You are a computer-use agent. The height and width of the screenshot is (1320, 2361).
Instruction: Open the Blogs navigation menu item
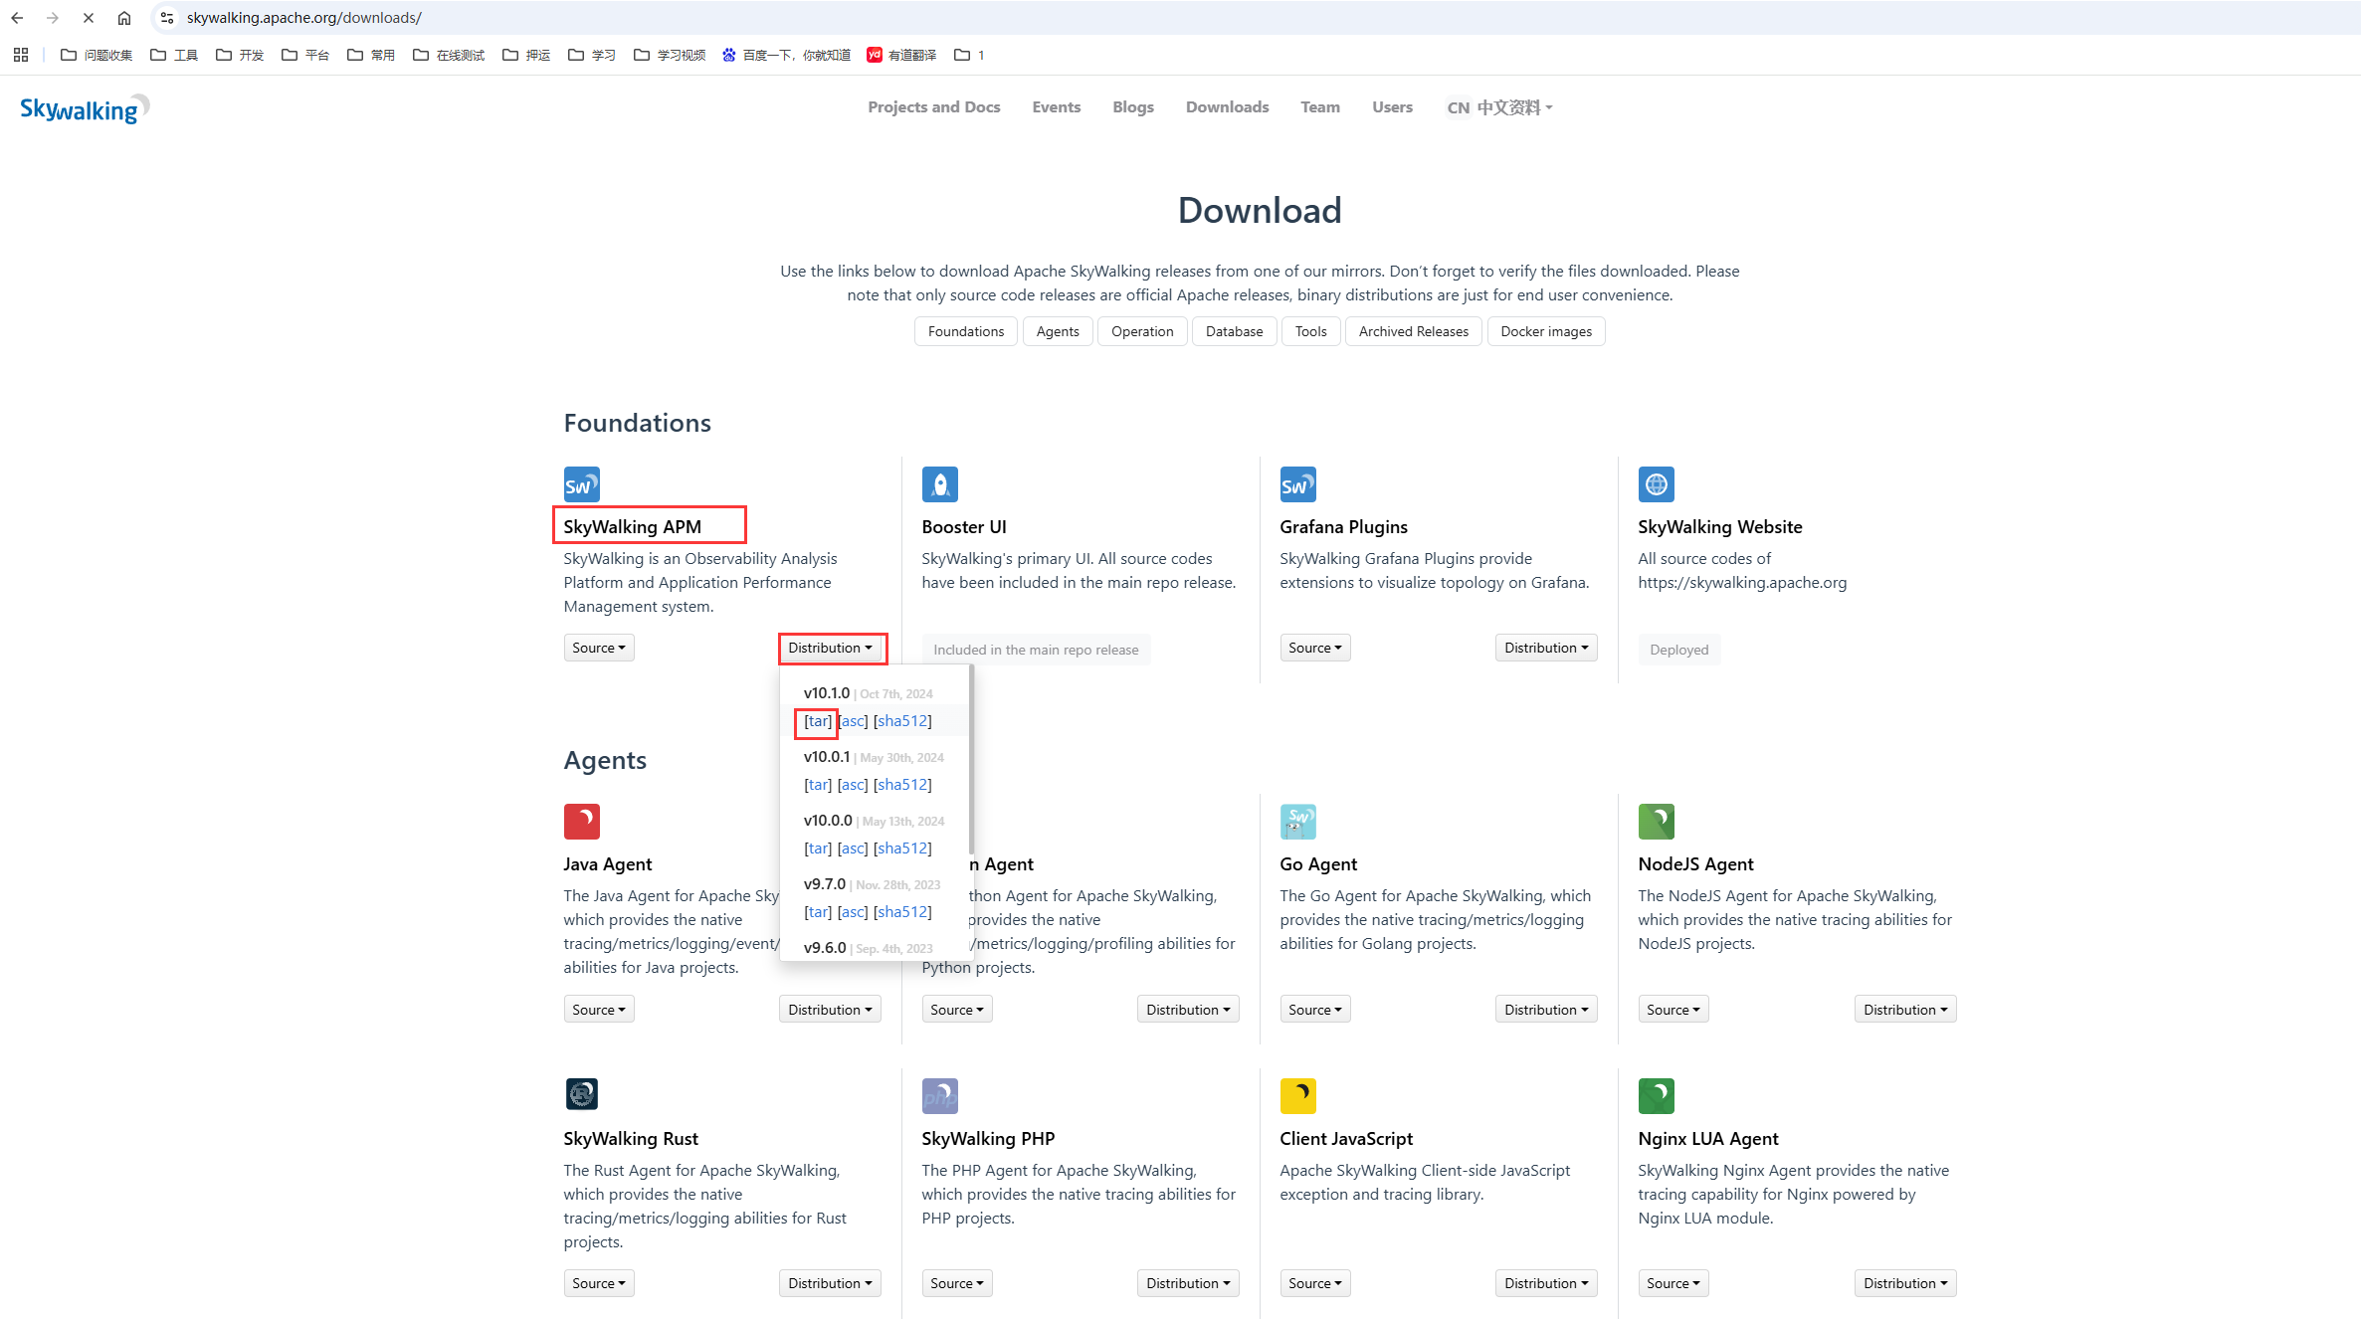click(x=1132, y=107)
